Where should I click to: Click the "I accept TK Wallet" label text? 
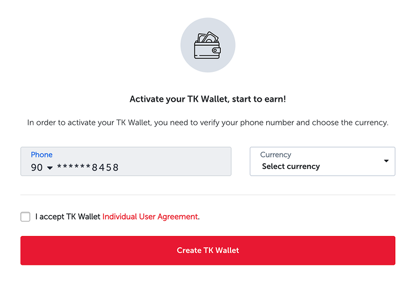pos(67,216)
